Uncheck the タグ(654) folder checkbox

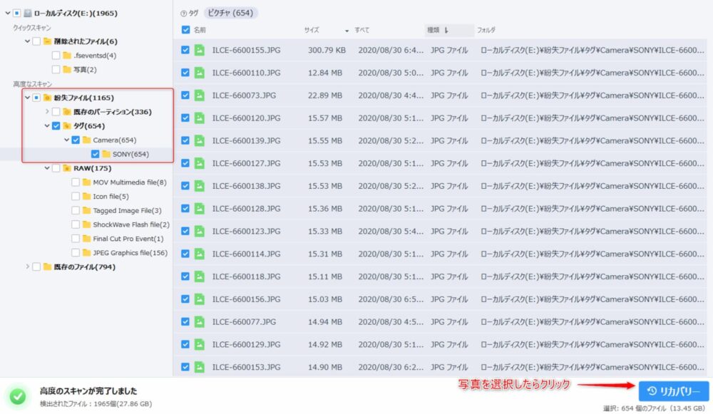[56, 126]
